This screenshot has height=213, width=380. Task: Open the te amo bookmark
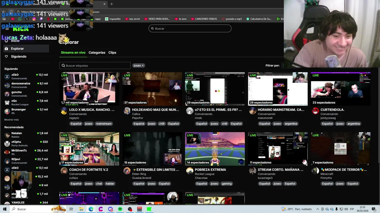point(180,19)
